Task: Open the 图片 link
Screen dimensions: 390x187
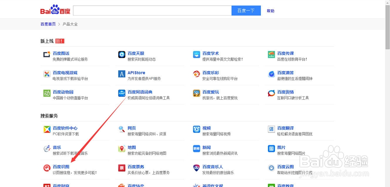Action: [x=281, y=148]
